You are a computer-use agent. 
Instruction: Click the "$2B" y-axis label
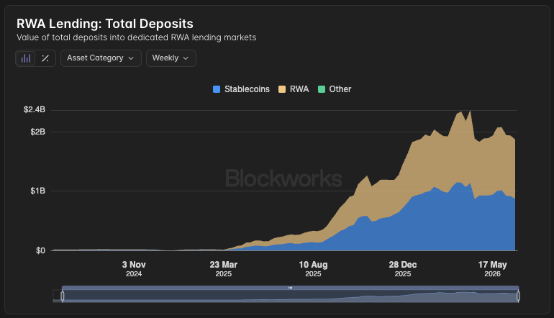click(38, 132)
